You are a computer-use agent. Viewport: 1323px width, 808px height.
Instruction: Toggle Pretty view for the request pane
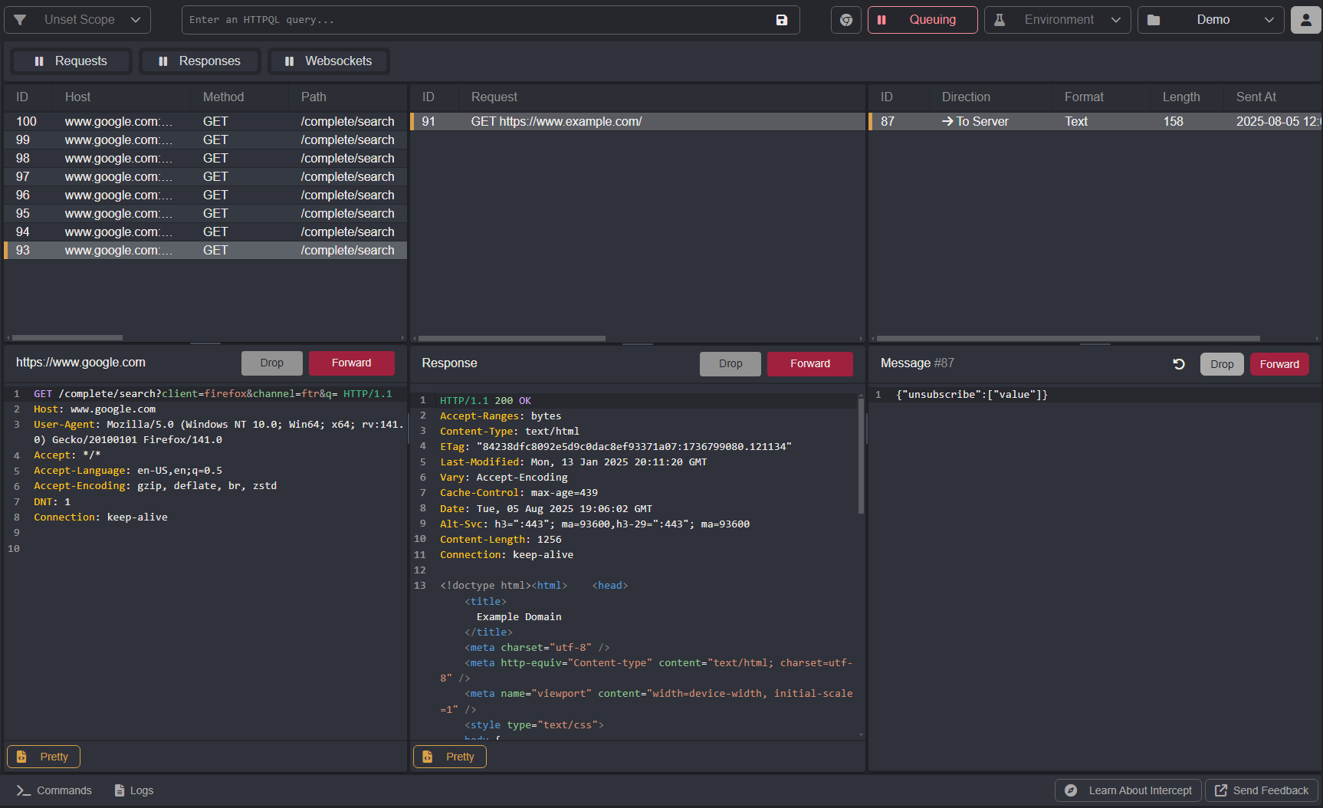coord(44,757)
